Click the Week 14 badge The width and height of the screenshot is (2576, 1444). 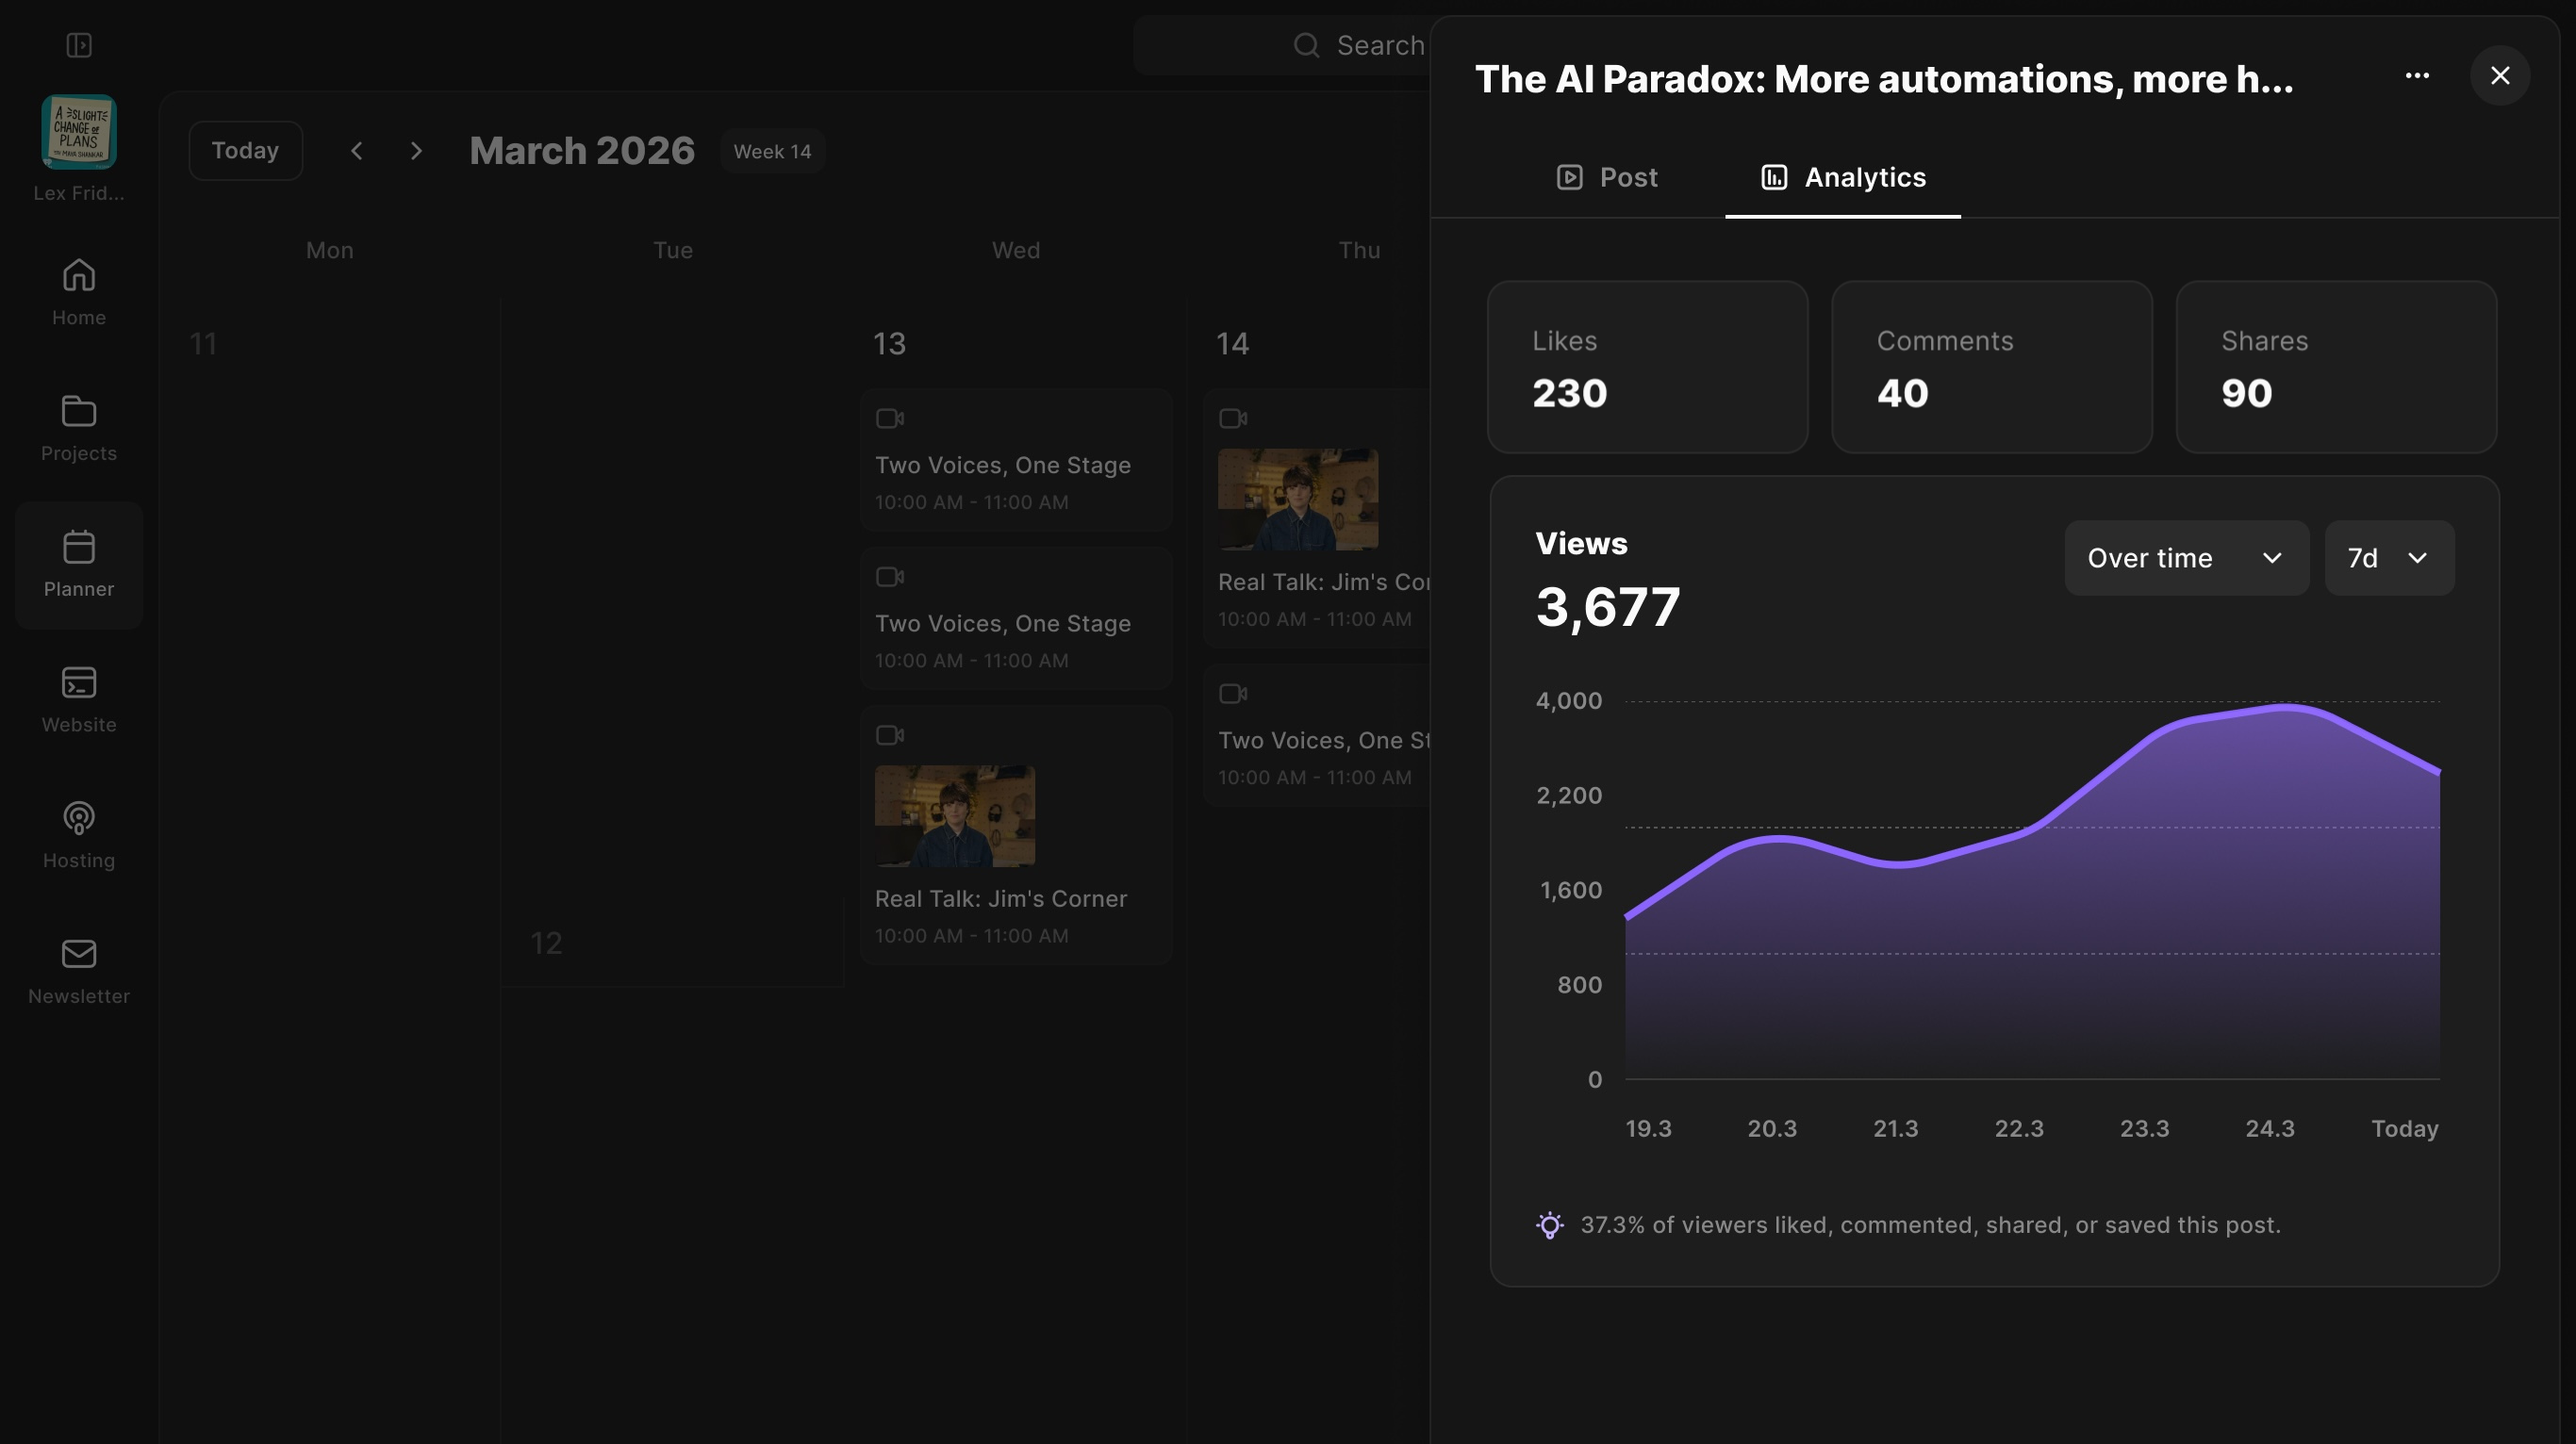tap(772, 151)
